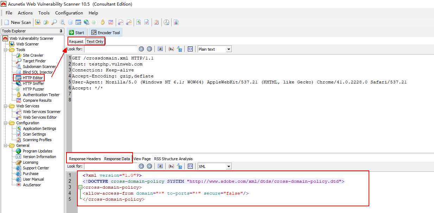
Task: Click the Application Settings toolbar icon
Action: coord(139,22)
